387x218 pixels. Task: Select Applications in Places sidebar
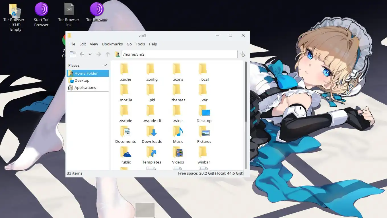tap(88, 87)
